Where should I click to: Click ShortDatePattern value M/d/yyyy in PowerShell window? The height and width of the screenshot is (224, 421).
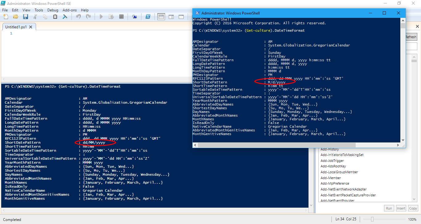click(277, 82)
